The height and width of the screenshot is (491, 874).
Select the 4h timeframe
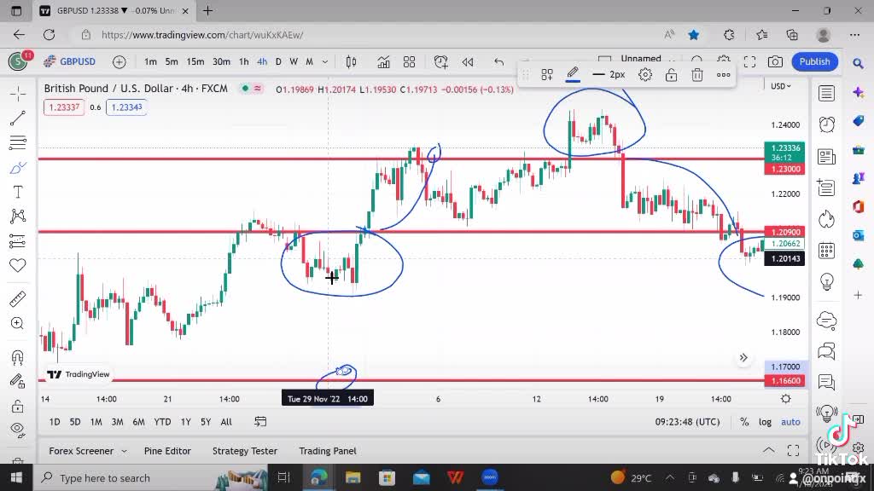coord(262,61)
